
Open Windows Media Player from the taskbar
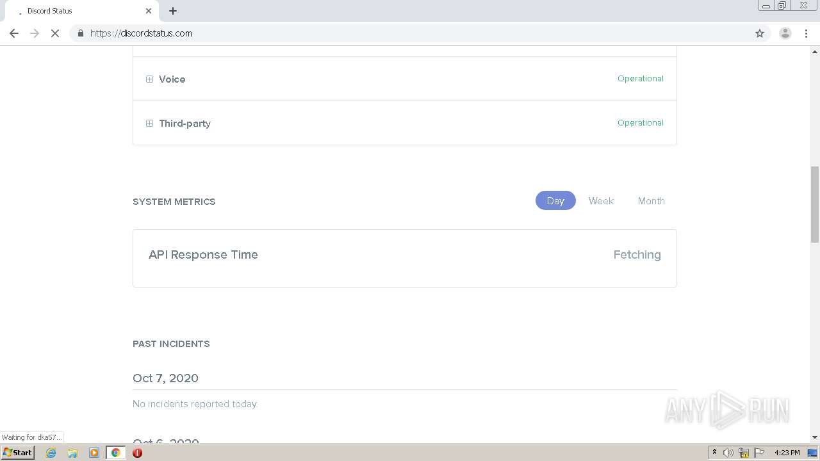tap(94, 453)
